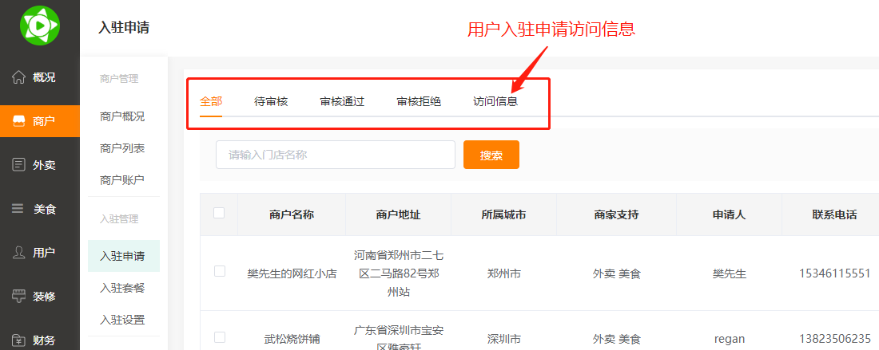Viewport: 879px width, 350px height.
Task: Open 美食 section label
Action: click(x=44, y=209)
